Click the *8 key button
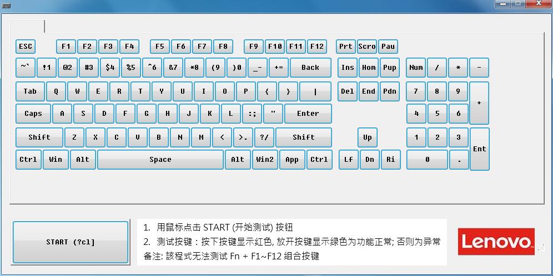 tap(194, 68)
